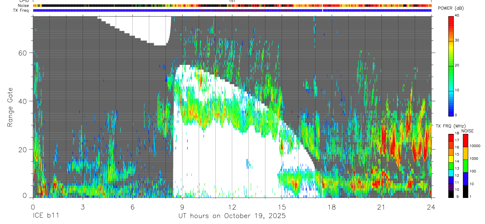
Task: Click the power scale value 40
Action: (457, 16)
